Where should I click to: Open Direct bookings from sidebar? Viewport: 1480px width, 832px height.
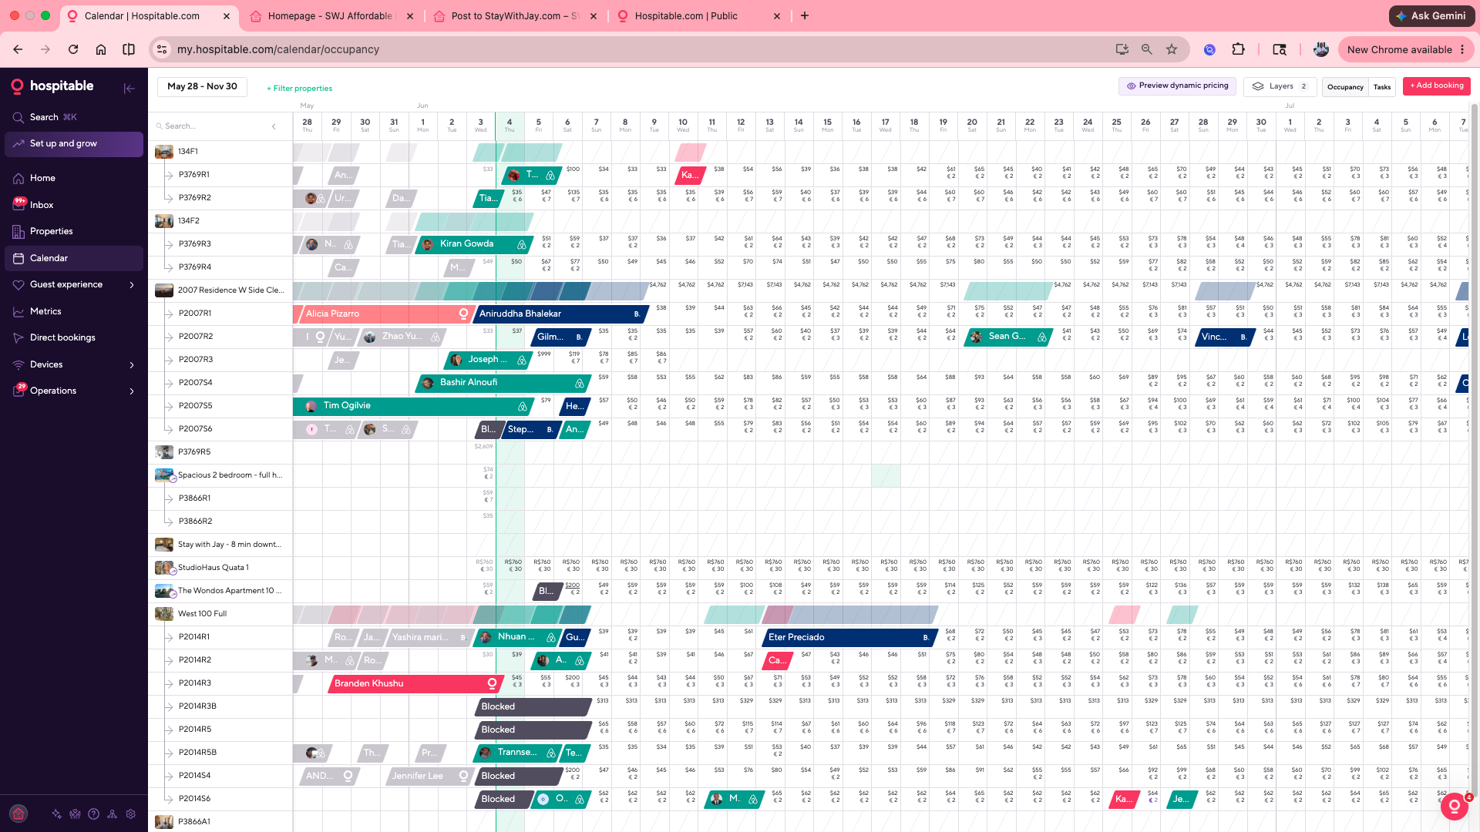tap(62, 337)
